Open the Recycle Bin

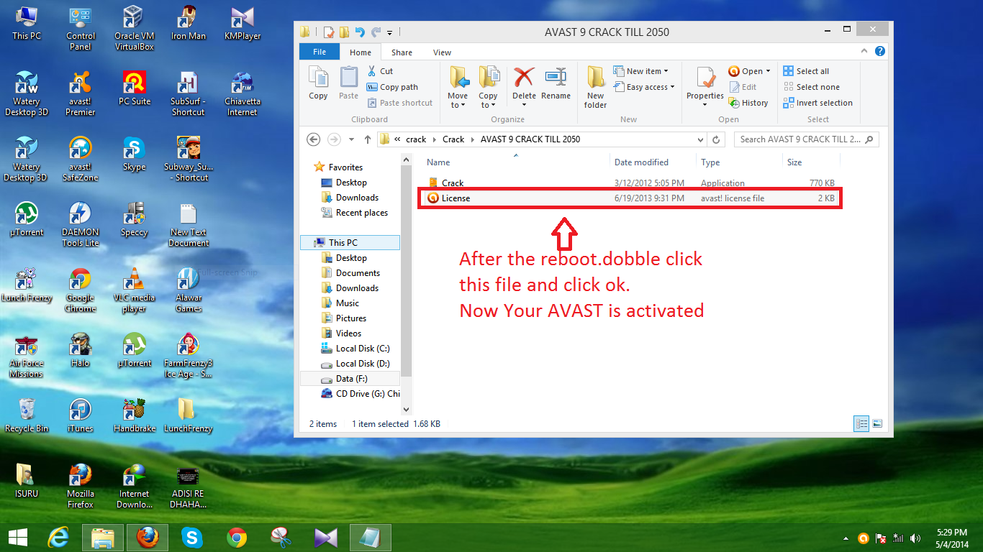point(27,415)
